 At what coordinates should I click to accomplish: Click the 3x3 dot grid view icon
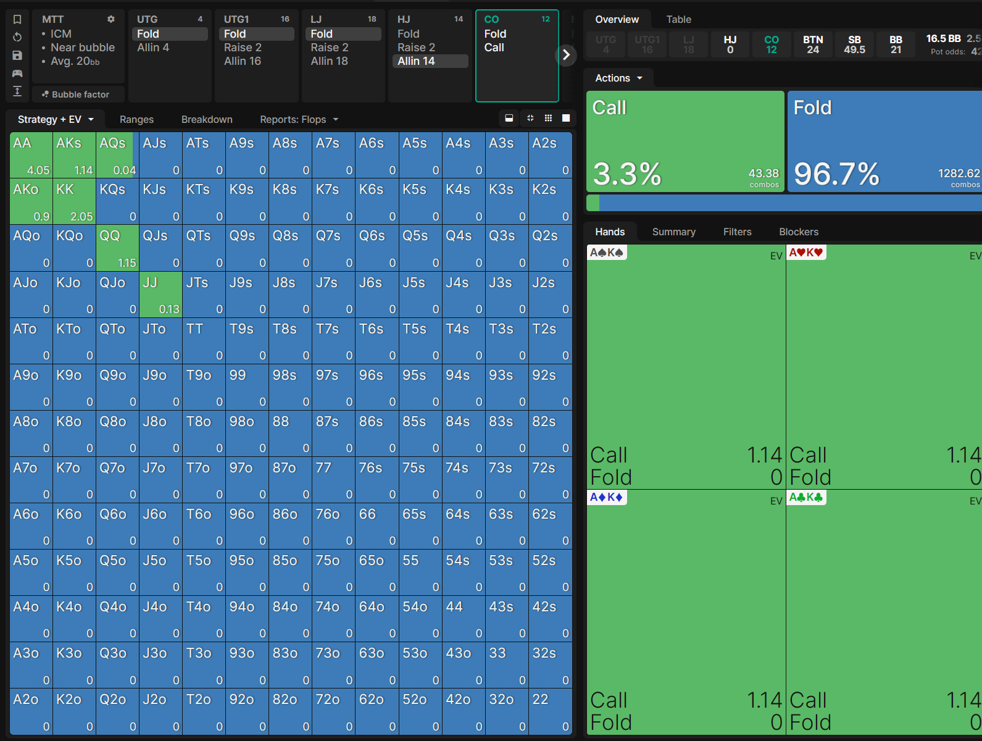tap(548, 118)
